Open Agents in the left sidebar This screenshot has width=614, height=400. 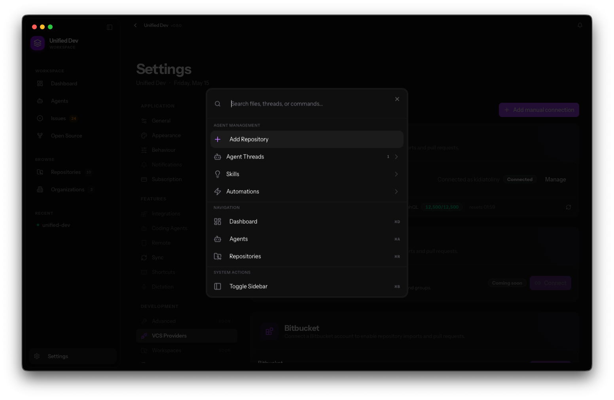point(73,101)
